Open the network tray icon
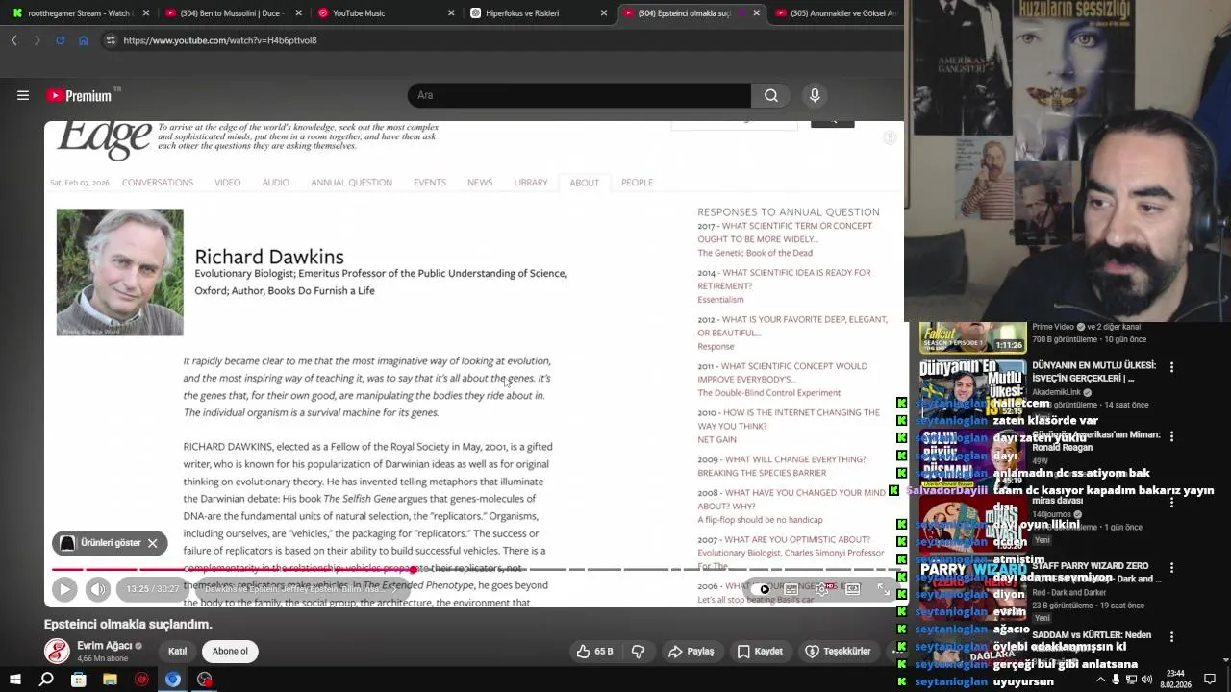Image resolution: width=1231 pixels, height=692 pixels. 1131,680
